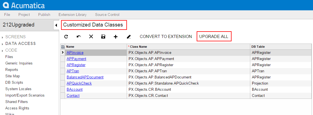
Task: Open the APPayment data class link
Action: (76, 59)
